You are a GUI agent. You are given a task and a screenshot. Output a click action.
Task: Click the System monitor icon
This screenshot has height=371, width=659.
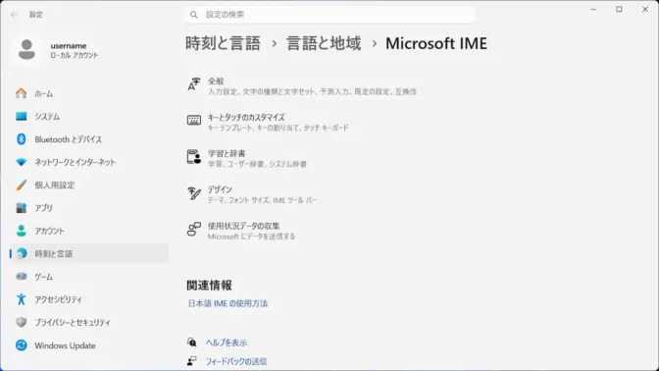point(21,116)
